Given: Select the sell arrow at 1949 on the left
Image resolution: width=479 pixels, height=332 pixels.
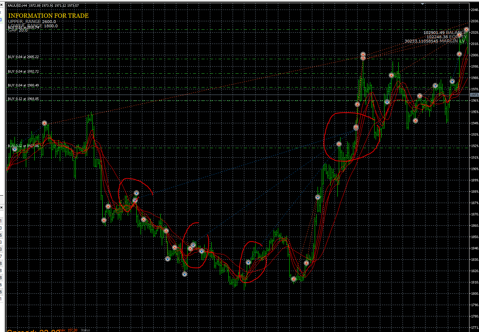Looking at the screenshot, I should pos(44,123).
